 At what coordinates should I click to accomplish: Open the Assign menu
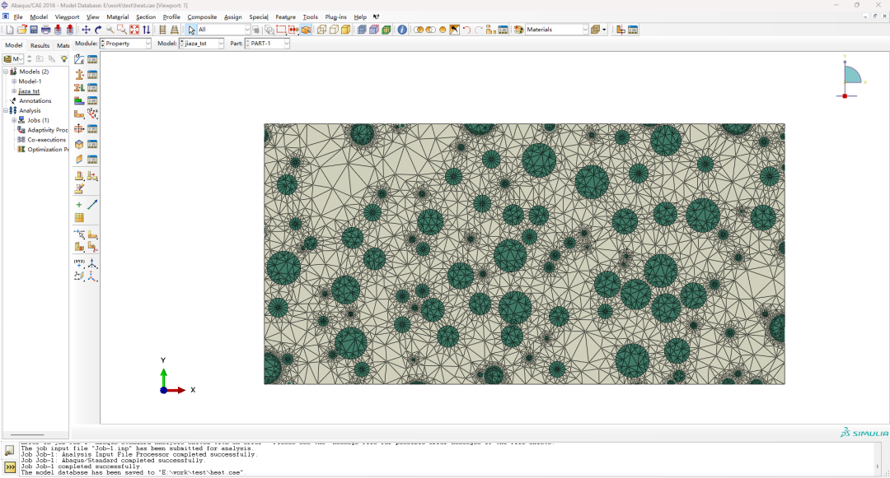tap(232, 17)
